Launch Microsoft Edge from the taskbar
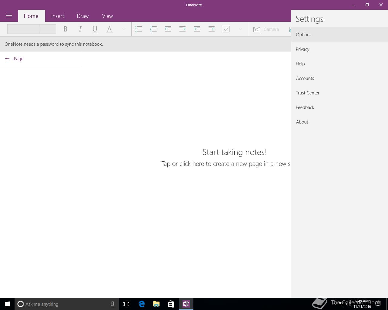Screen dimensions: 388x310 (142, 304)
